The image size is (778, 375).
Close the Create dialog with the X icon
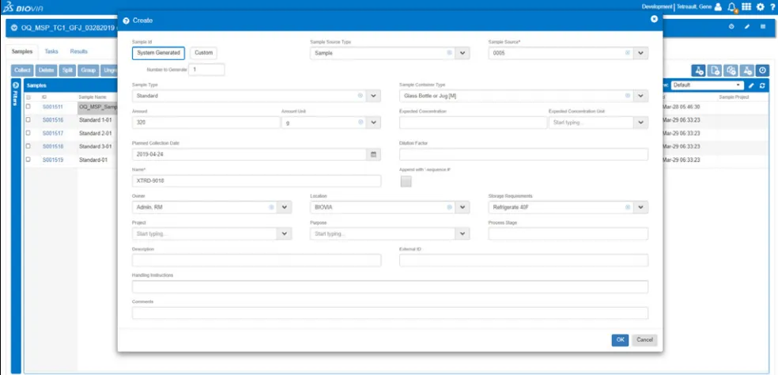coord(654,19)
